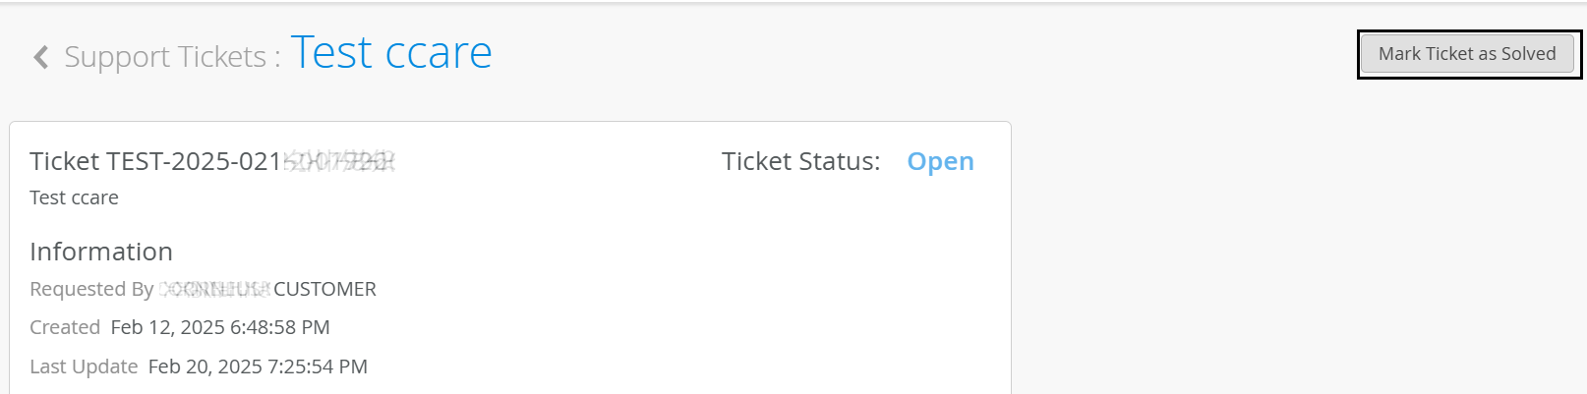This screenshot has height=394, width=1587.
Task: Click the Information section heading
Action: pos(101,252)
